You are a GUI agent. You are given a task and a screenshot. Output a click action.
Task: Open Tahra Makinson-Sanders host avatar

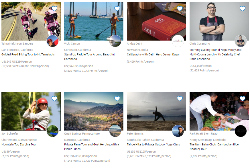52,41
